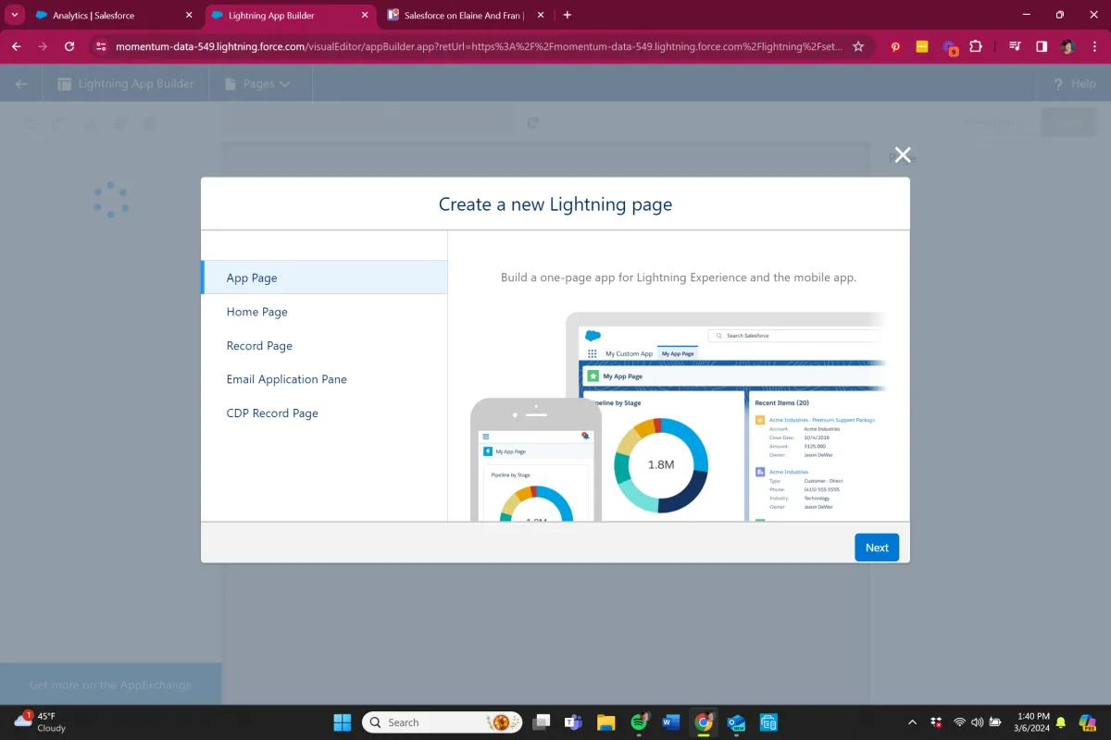Open the Chrome profile avatar
Screen dimensions: 1111x740
point(1067,46)
